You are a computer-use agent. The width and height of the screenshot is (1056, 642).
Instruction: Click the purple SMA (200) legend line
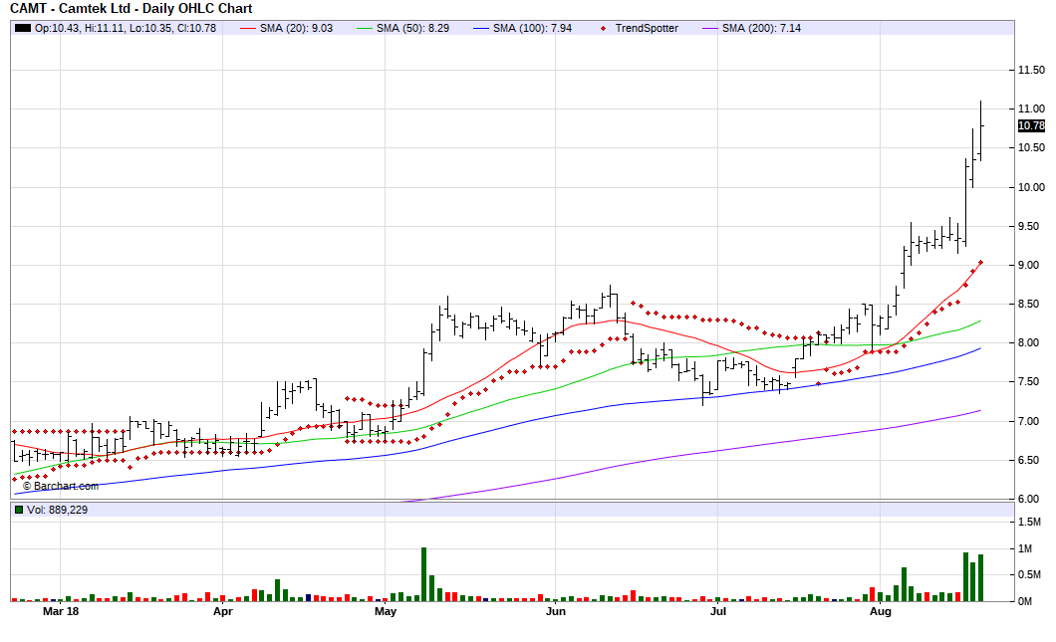pos(710,28)
